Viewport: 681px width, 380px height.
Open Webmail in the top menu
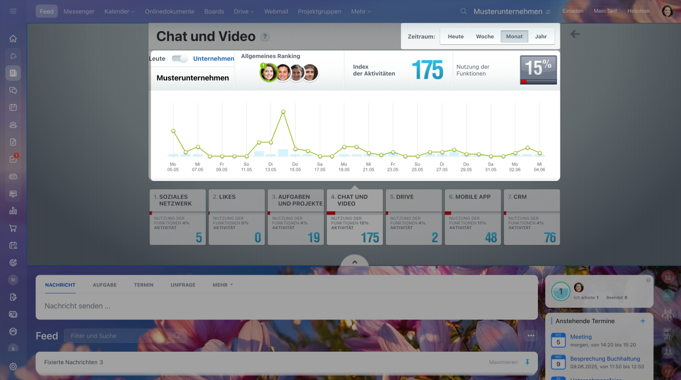pos(276,11)
